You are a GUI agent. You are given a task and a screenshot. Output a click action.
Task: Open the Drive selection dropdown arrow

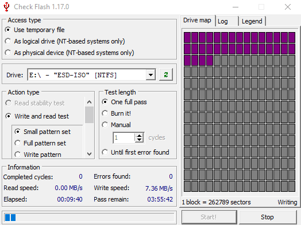(150, 75)
